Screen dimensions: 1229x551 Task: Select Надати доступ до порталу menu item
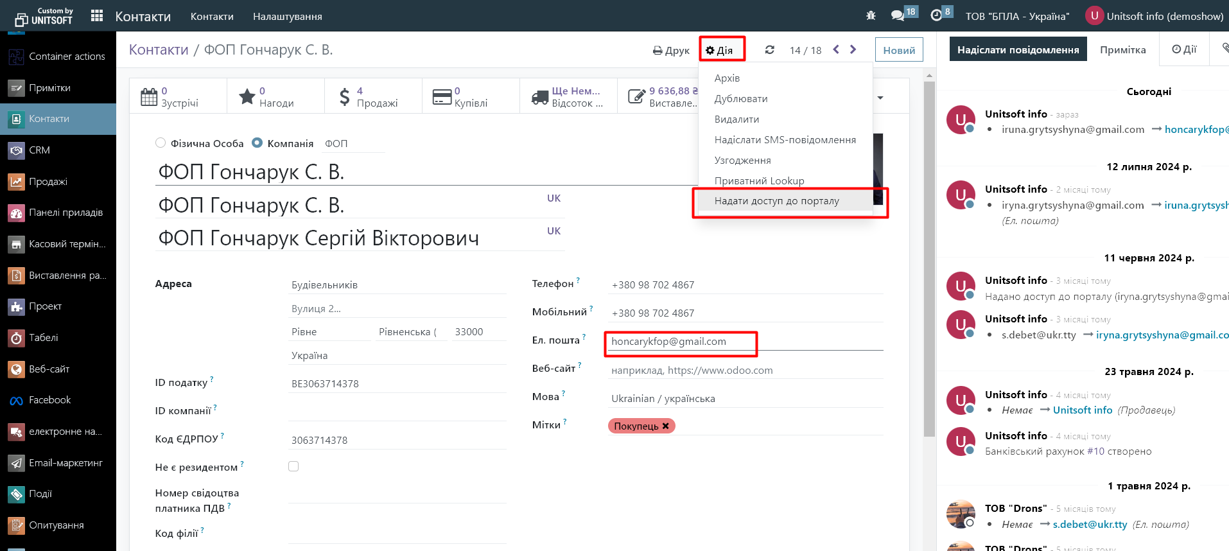[x=776, y=201]
